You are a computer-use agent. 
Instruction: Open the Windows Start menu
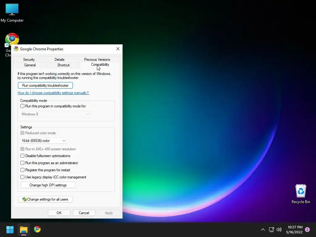point(10,229)
